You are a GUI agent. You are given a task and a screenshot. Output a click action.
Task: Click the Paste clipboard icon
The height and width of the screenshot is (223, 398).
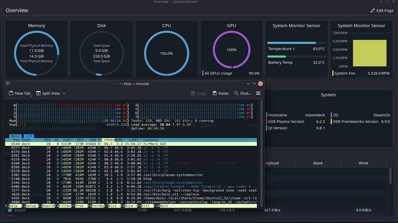click(214, 93)
